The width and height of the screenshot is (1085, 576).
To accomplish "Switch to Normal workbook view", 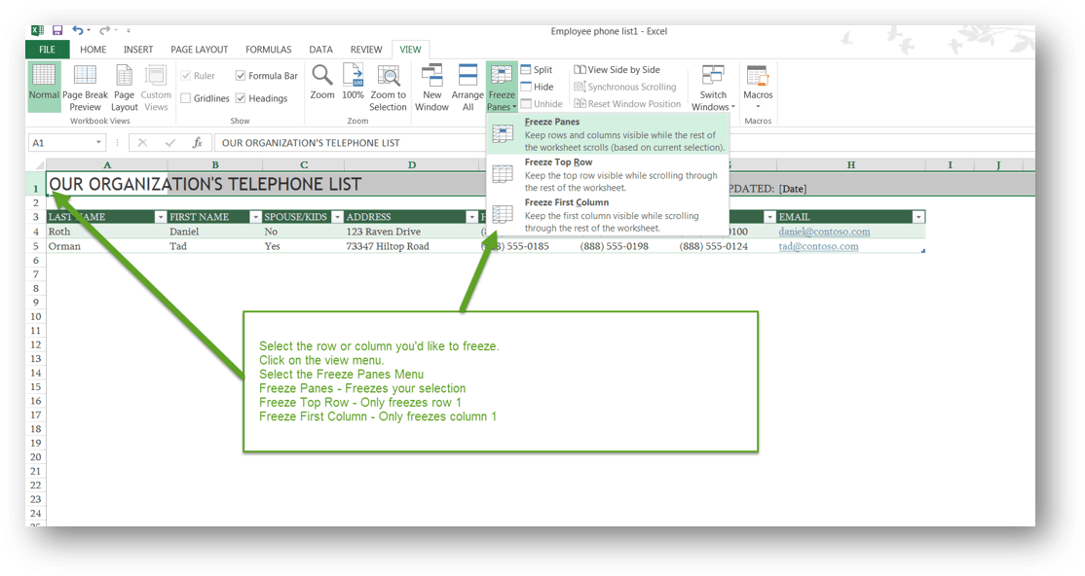I will point(44,86).
